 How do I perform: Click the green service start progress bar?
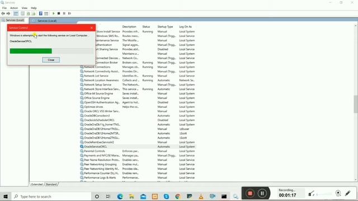(31, 51)
